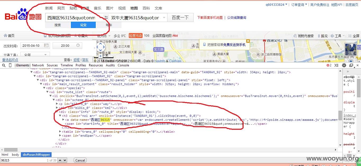
Task: Open 视野内搜索 search in view
Action: [304, 36]
